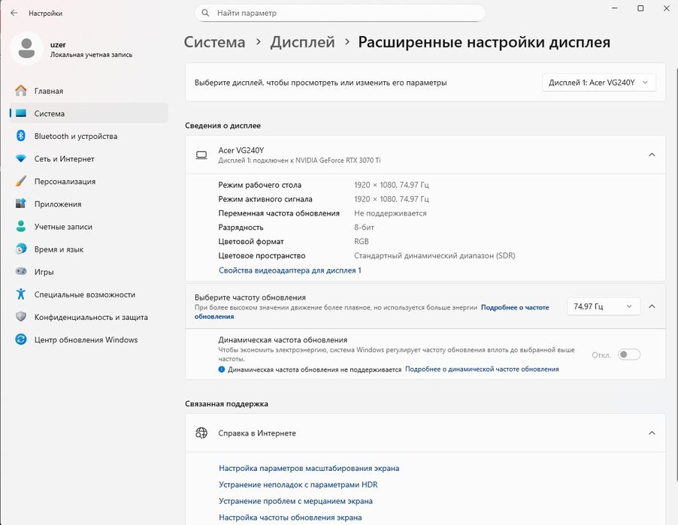Click the Центр обновления Windows update icon
The image size is (678, 525).
[x=21, y=339]
